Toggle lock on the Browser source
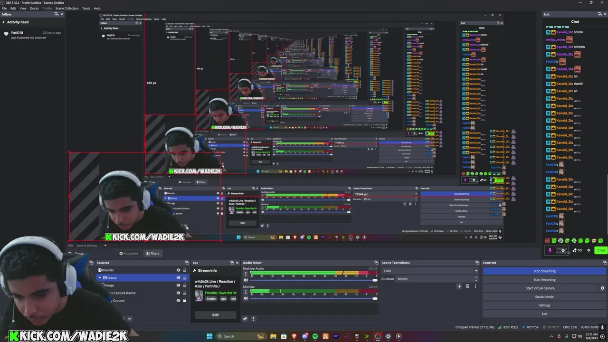608x342 pixels. click(x=185, y=270)
